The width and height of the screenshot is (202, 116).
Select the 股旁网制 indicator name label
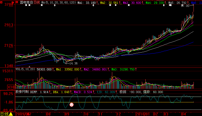pos(22,92)
